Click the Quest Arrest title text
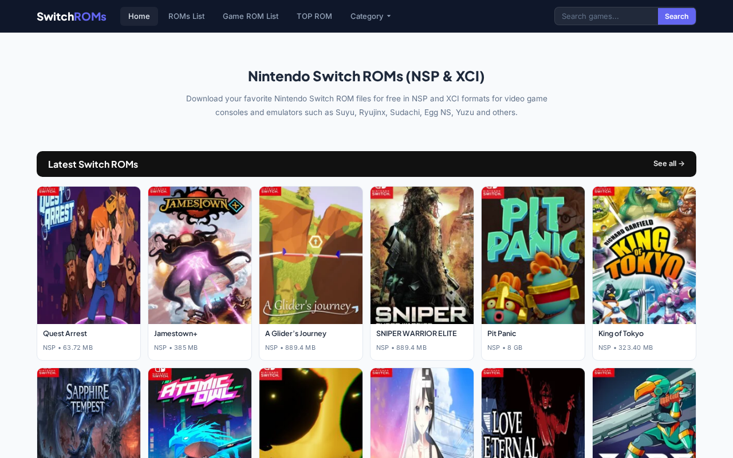This screenshot has width=733, height=458. click(65, 333)
